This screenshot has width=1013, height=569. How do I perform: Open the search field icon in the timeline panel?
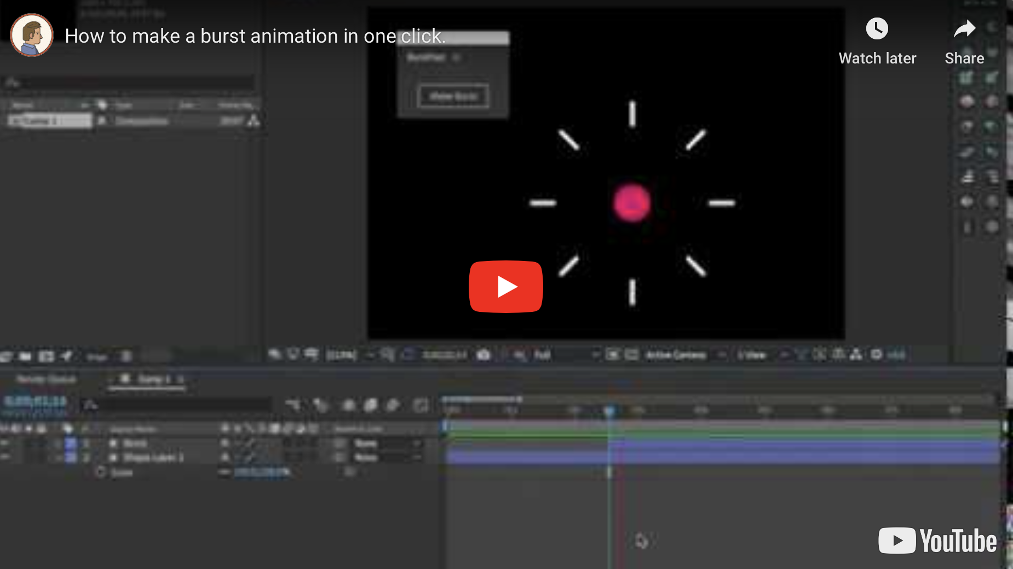89,405
